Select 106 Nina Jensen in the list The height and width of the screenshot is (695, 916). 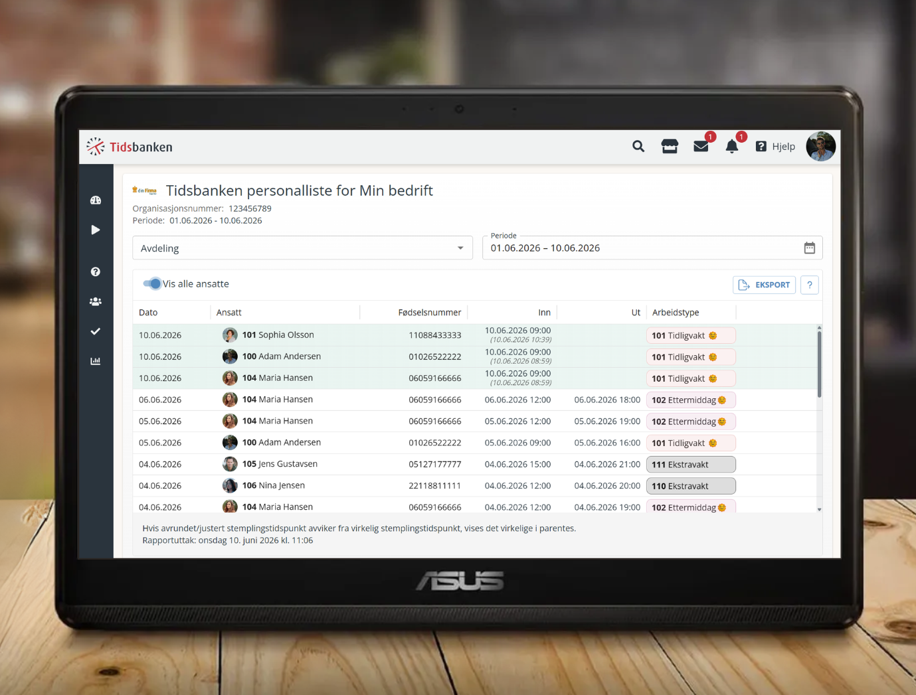274,485
